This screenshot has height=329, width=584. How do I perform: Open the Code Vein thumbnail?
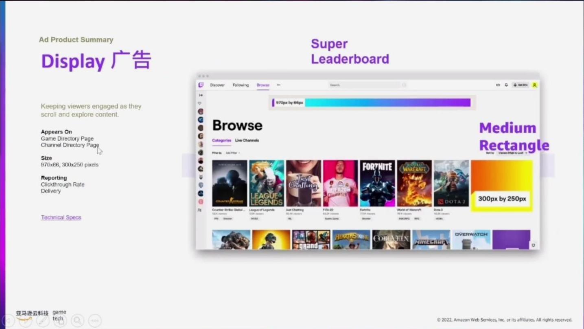tap(391, 240)
